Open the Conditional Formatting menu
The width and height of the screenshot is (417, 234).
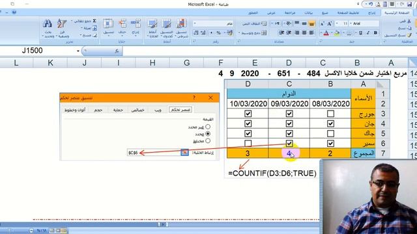[181, 28]
